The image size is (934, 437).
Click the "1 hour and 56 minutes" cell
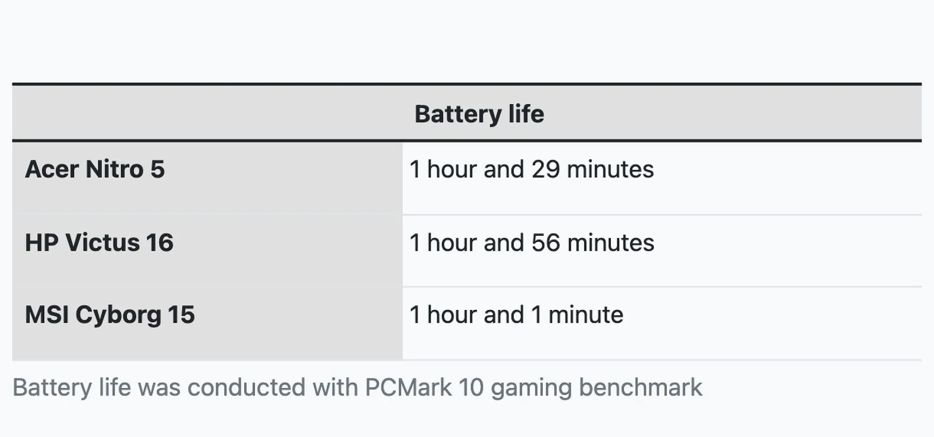(531, 243)
